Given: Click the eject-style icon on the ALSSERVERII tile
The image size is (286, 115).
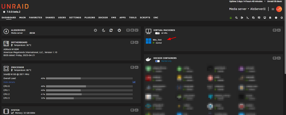Looking at the screenshot, I should pos(132,30).
